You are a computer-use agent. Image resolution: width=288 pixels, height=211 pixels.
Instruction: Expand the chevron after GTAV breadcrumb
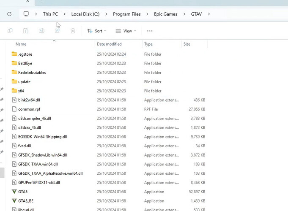click(209, 14)
